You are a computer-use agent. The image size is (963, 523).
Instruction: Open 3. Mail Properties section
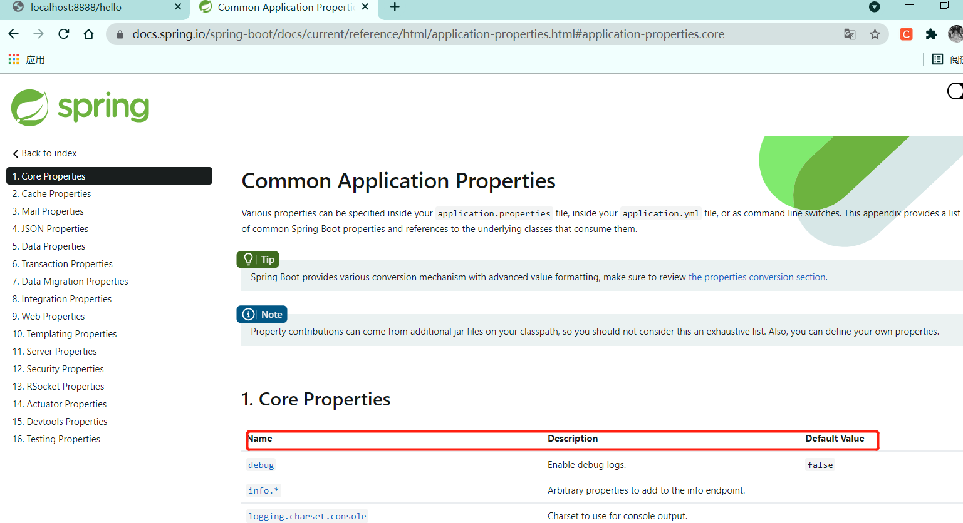point(48,211)
